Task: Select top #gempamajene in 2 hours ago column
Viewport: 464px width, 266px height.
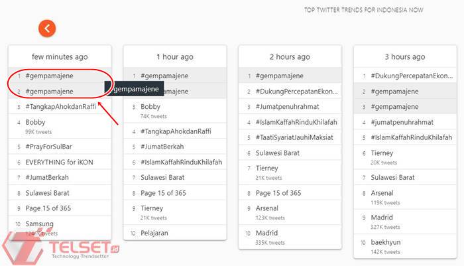Action: [x=279, y=76]
